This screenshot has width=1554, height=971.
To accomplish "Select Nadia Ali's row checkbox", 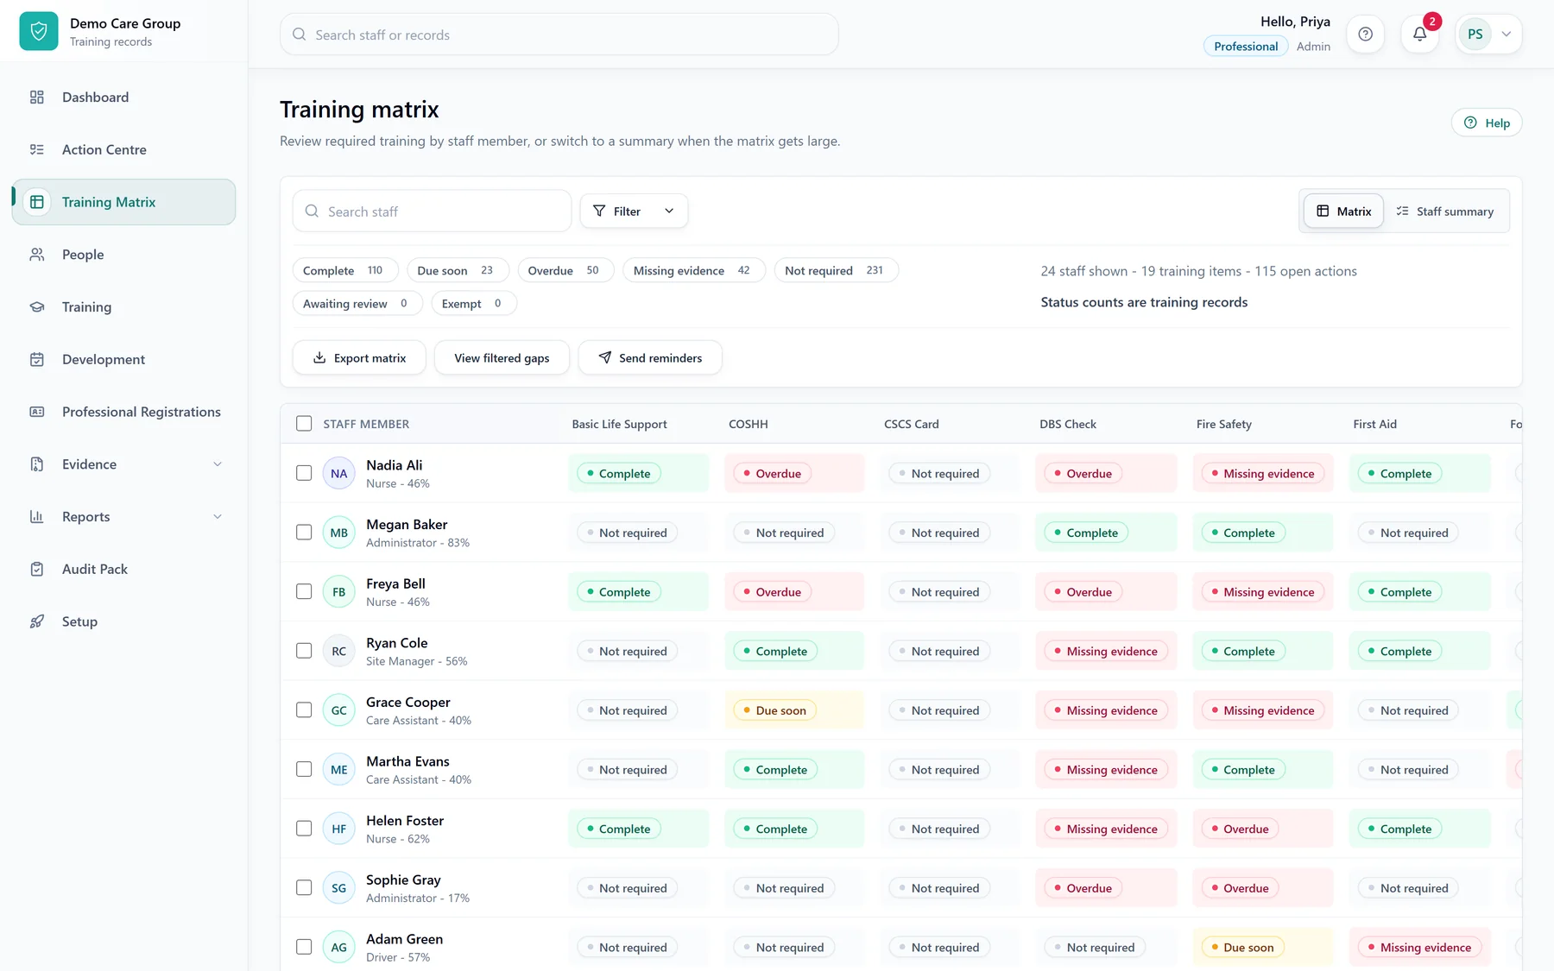I will 304,473.
